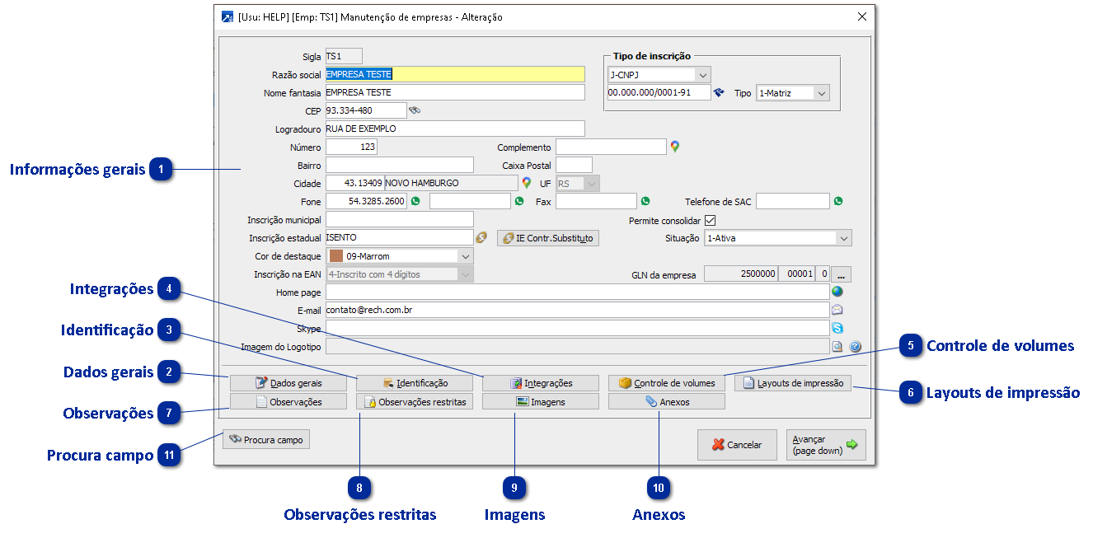Click the WhatsApp icon beside Telefone de SAC
The height and width of the screenshot is (538, 1093).
tap(838, 201)
